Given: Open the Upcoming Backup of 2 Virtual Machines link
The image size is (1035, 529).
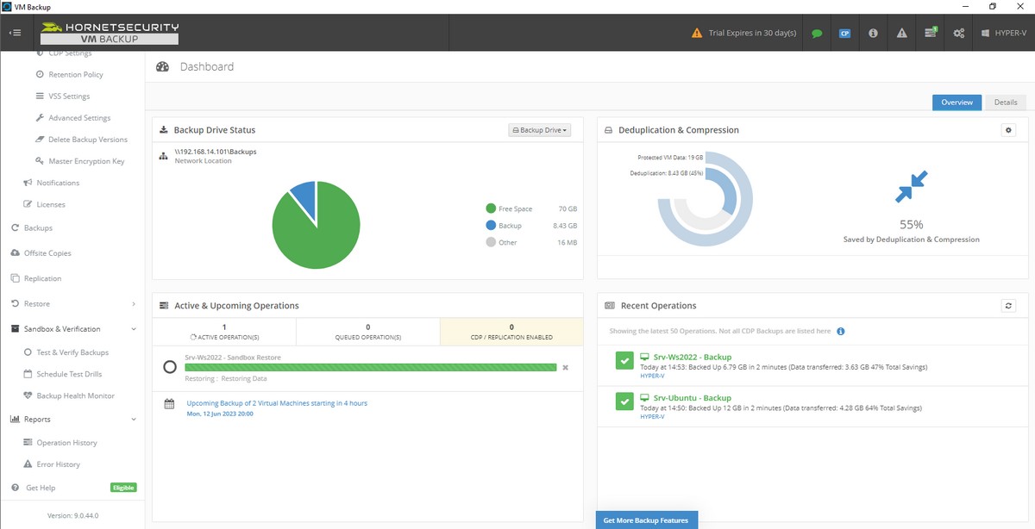Looking at the screenshot, I should [x=276, y=402].
